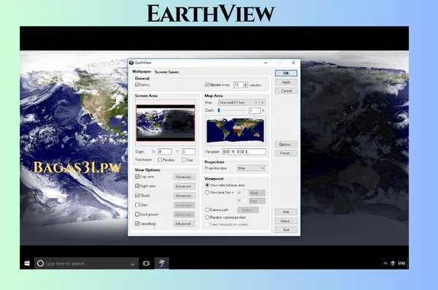Click the Quit button
This screenshot has height=290, width=438.
coord(286,229)
